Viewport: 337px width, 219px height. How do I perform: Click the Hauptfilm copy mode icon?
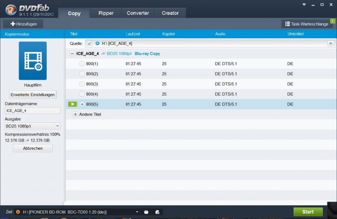pos(32,61)
